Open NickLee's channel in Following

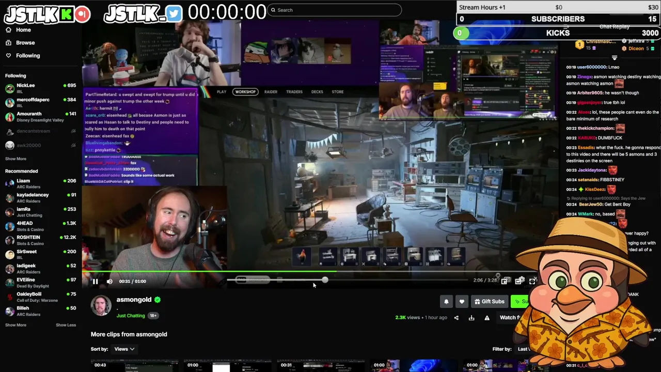41,88
